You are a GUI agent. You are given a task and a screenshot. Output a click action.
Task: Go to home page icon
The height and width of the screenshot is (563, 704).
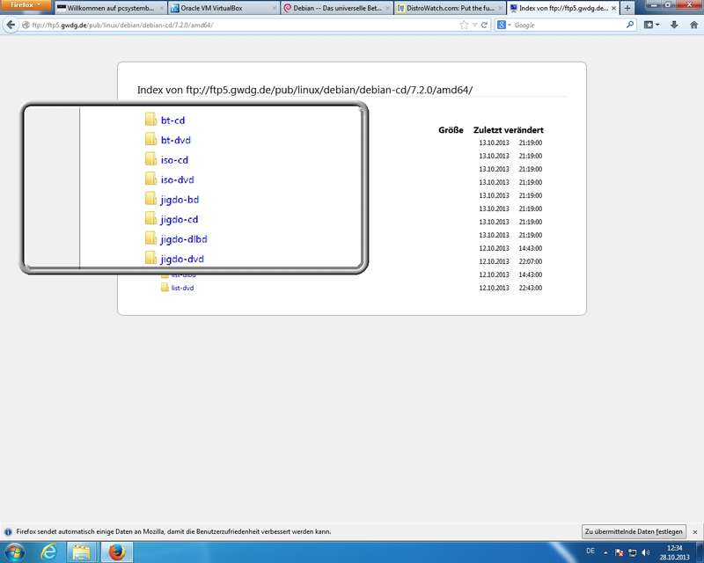(x=693, y=26)
